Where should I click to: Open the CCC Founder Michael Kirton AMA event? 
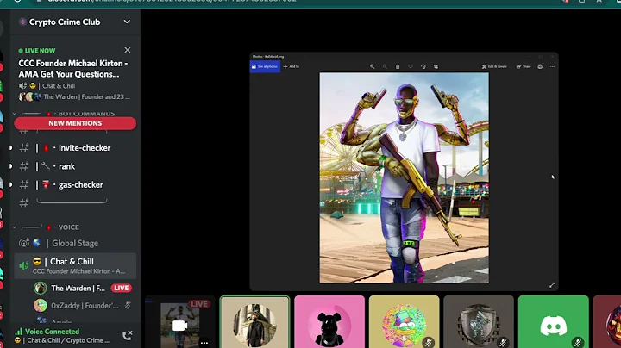pos(73,69)
